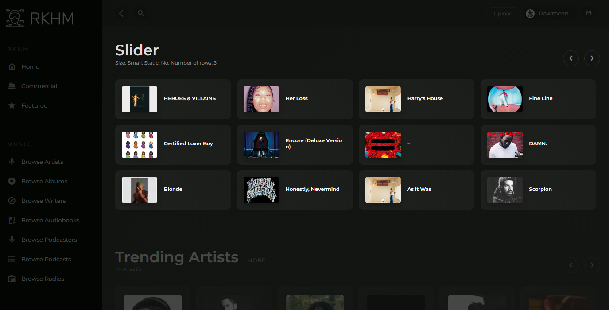The height and width of the screenshot is (310, 609).
Task: Show previous Trending Artists
Action: pyautogui.click(x=571, y=265)
